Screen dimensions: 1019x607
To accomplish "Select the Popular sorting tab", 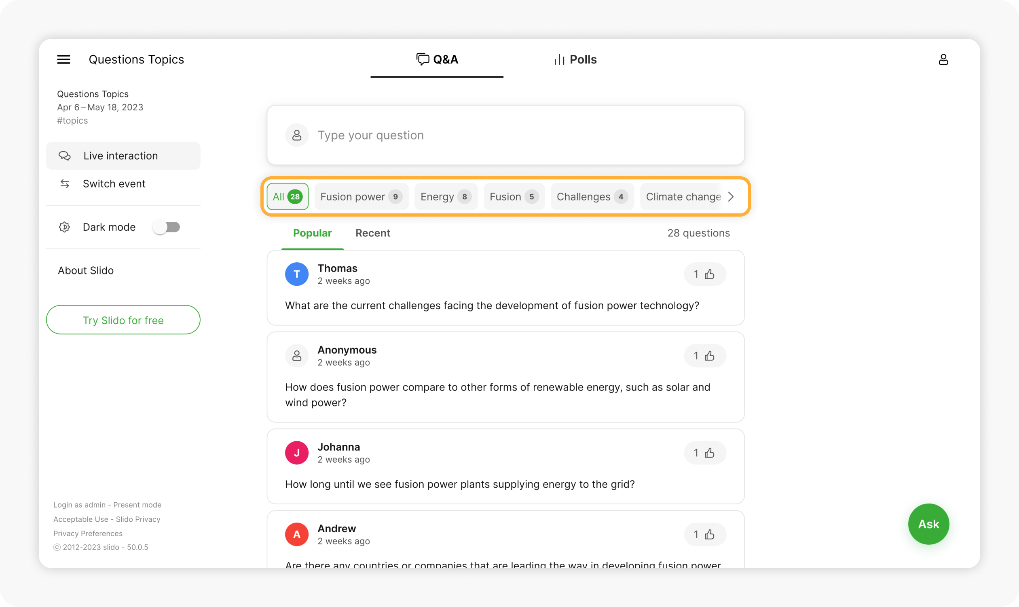I will [x=312, y=233].
